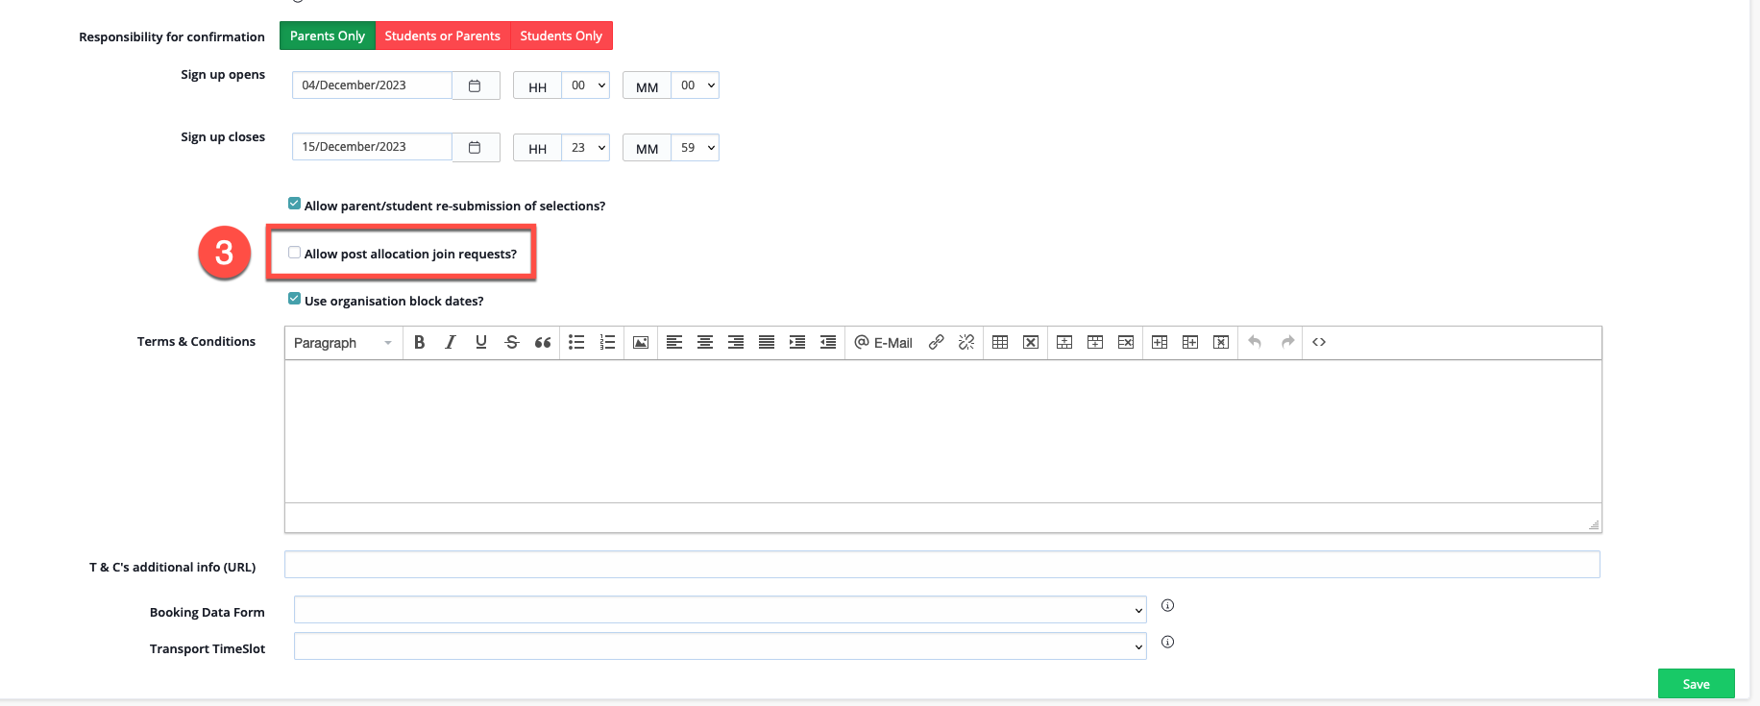Insert E-Mail link from toolbar
This screenshot has height=706, width=1760.
point(884,343)
